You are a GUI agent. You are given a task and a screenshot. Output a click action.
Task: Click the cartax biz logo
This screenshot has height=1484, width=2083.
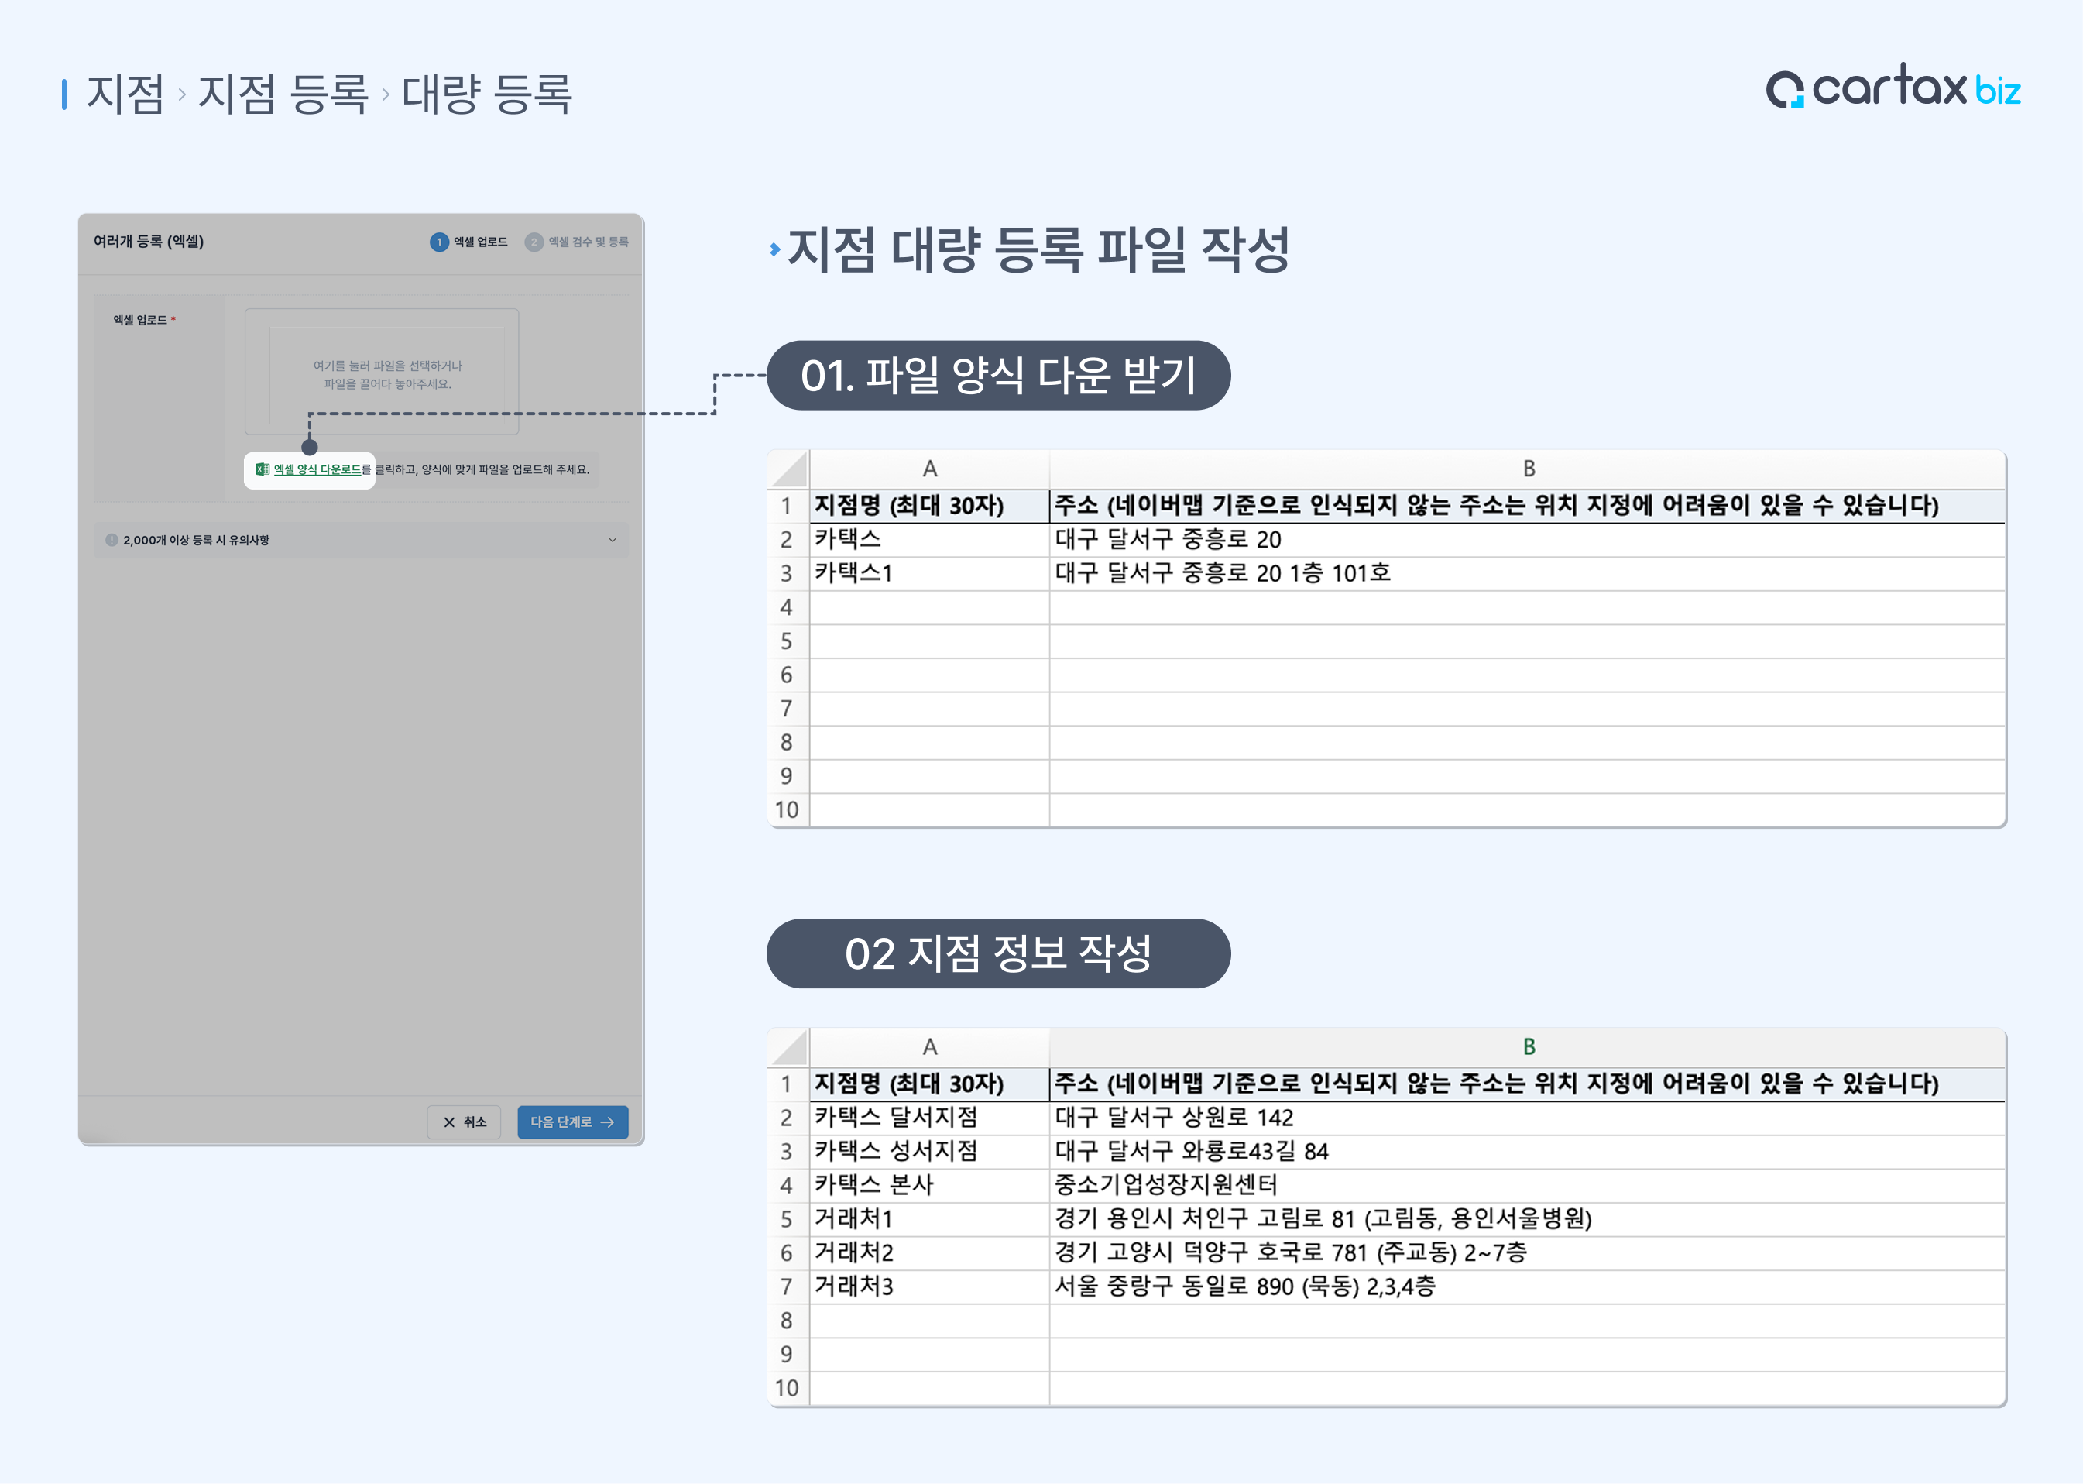click(1892, 88)
